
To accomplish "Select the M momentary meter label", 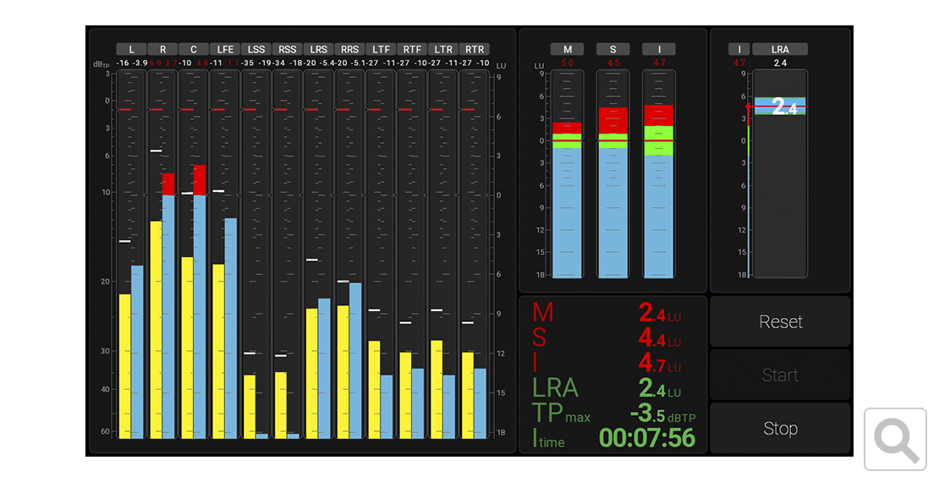I will pos(567,49).
